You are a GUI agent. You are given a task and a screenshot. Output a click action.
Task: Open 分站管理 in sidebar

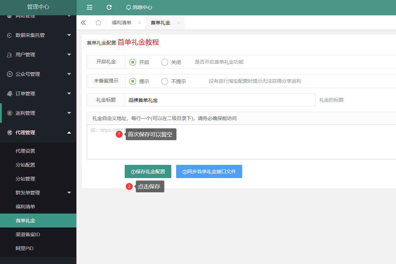point(25,179)
